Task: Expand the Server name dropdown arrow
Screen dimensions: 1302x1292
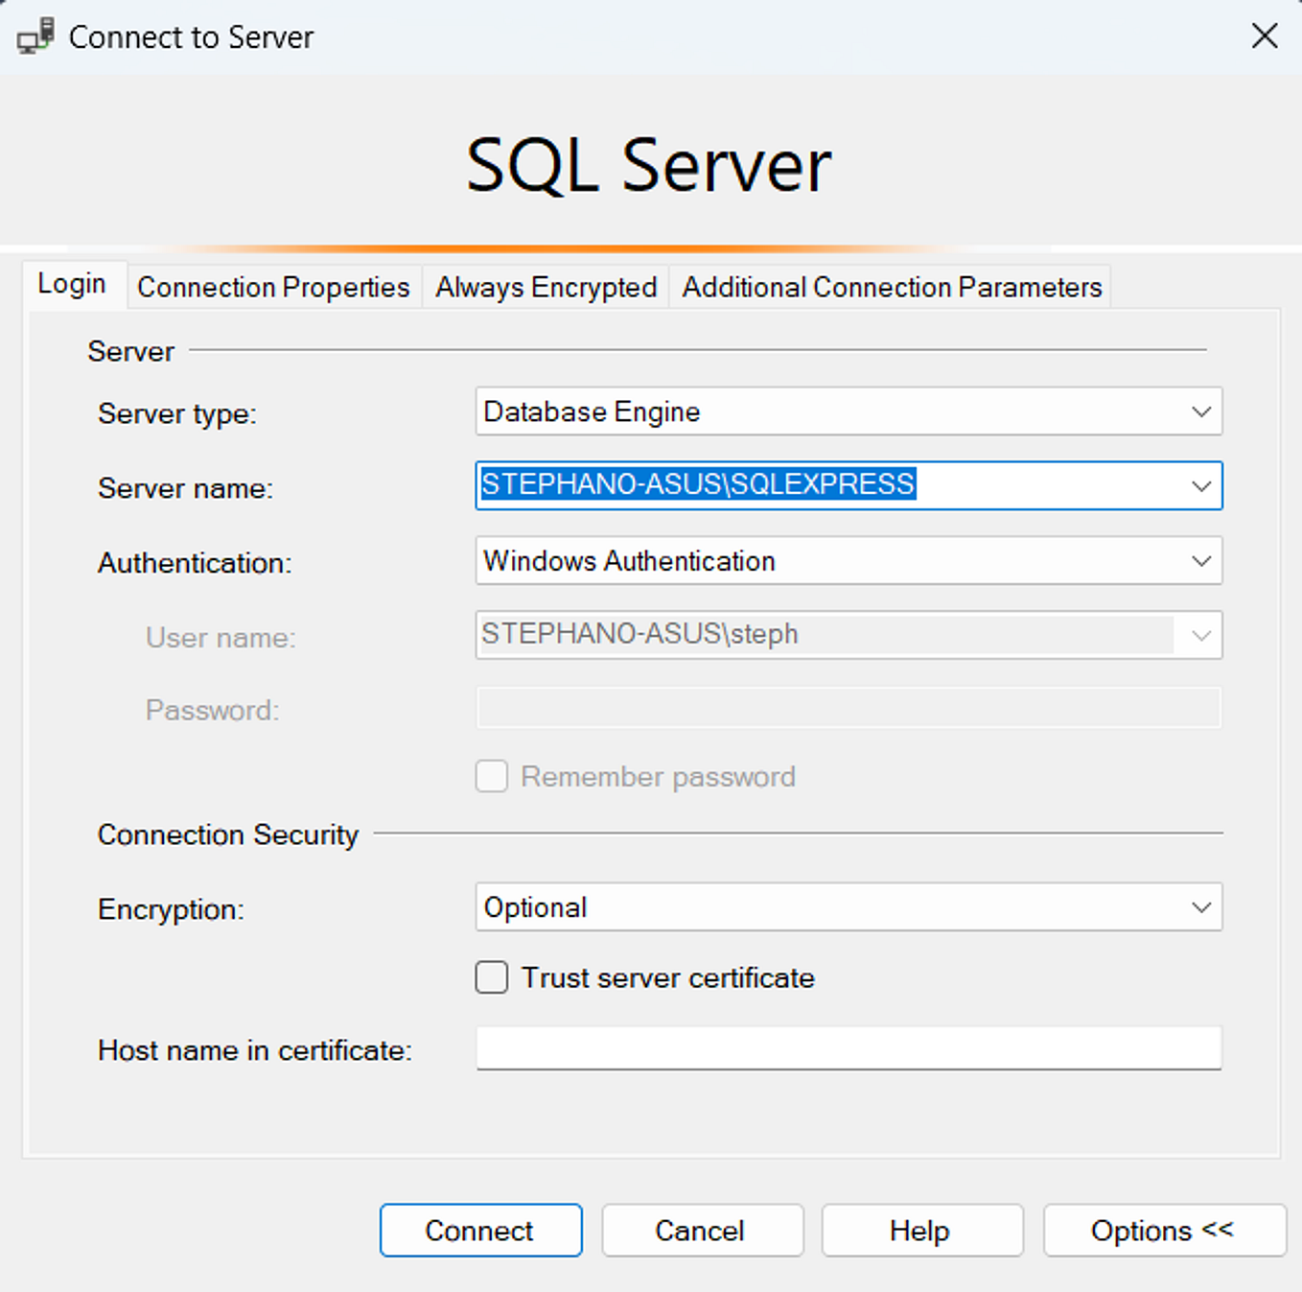Action: point(1200,486)
